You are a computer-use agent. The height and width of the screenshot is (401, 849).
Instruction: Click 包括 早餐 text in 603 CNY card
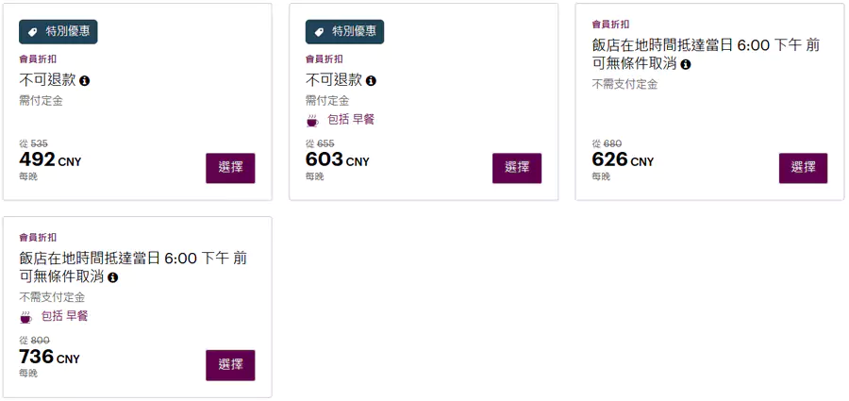pos(351,120)
